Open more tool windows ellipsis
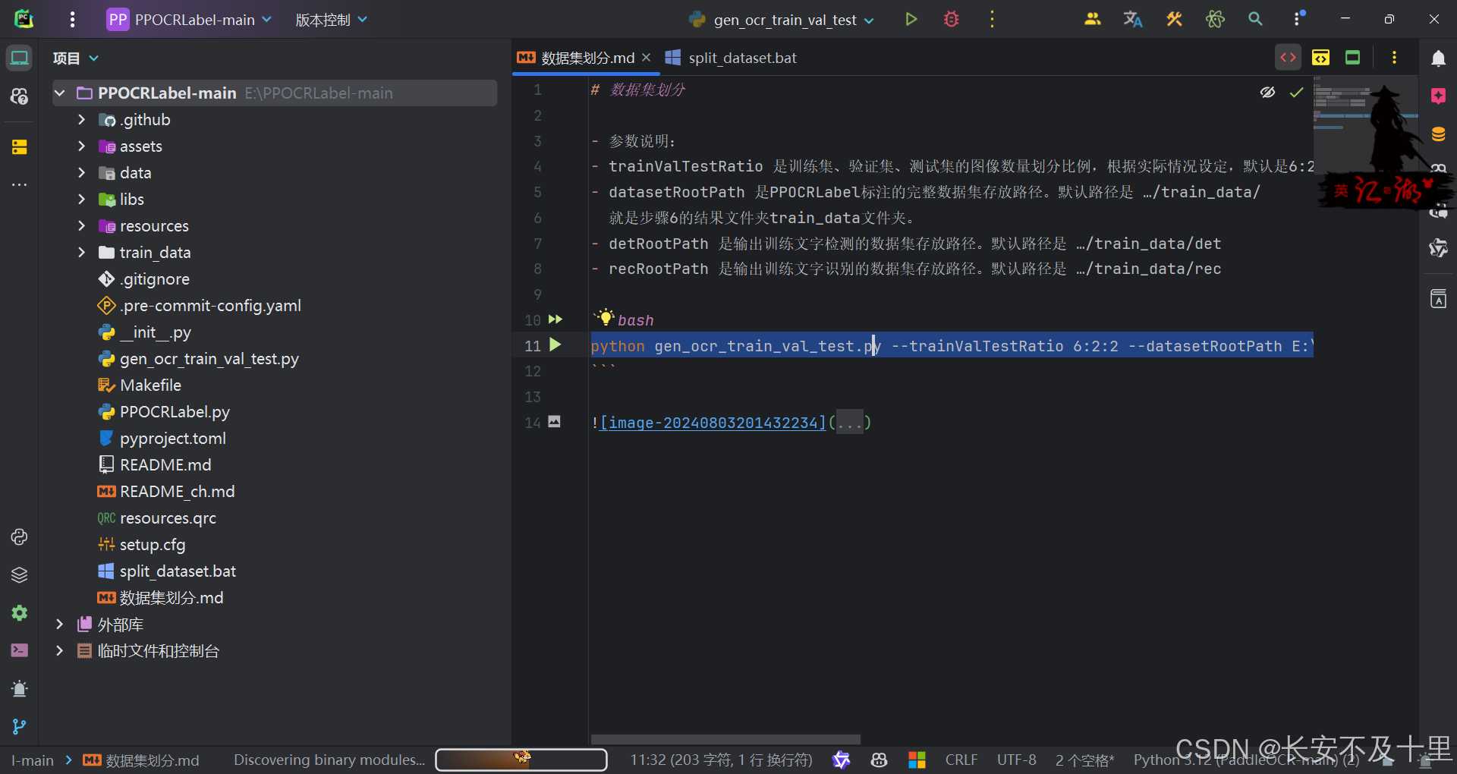This screenshot has width=1457, height=774. tap(20, 184)
